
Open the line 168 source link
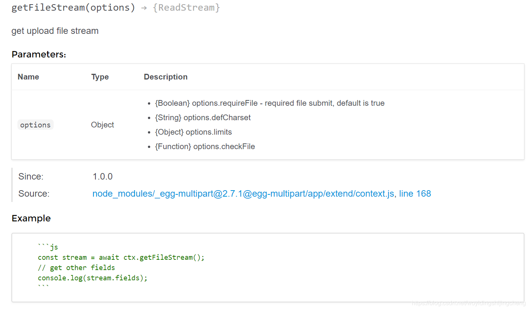[x=415, y=194]
